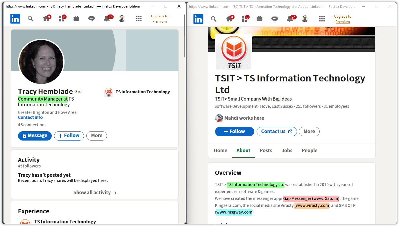Open notifications bell showing 25
Image resolution: width=399 pixels, height=226 pixels.
(x=107, y=19)
